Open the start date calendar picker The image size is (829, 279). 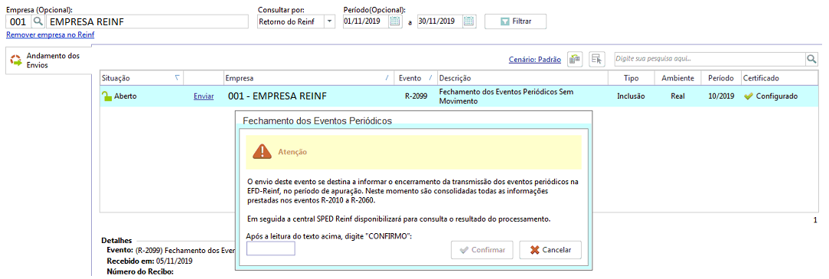pos(395,21)
